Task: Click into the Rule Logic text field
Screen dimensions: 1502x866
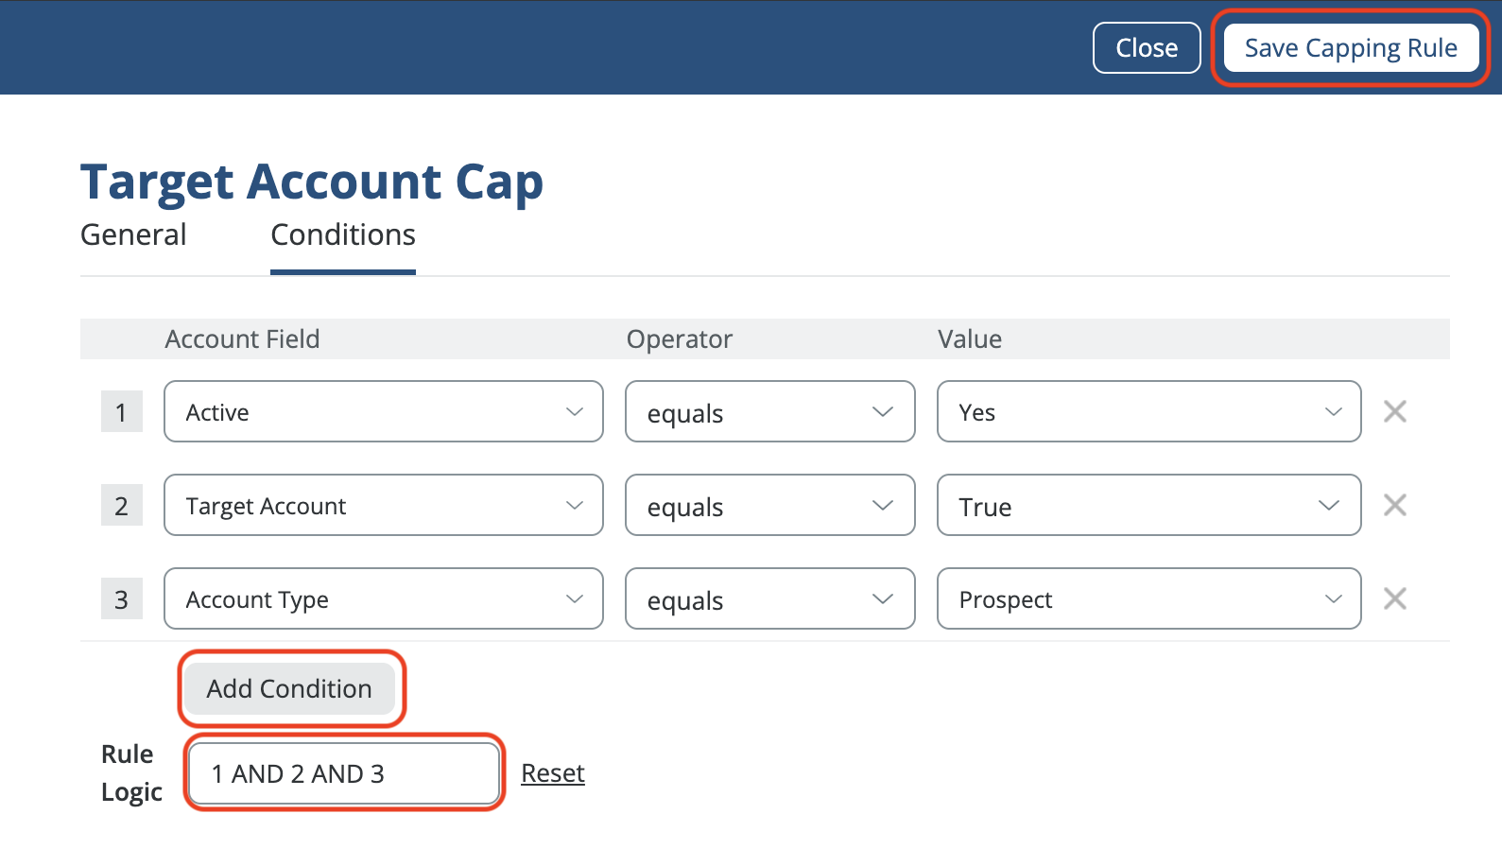Action: tap(343, 773)
